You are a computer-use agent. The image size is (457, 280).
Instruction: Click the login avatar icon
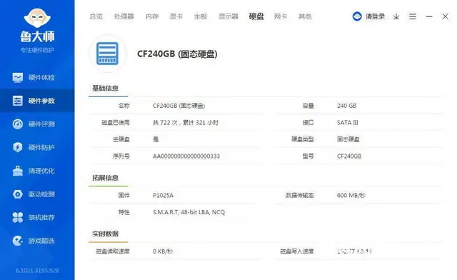357,16
